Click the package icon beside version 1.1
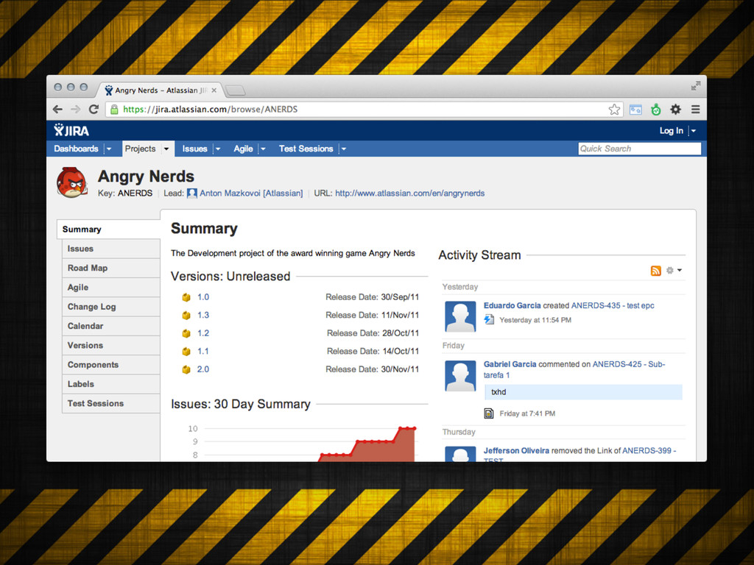The width and height of the screenshot is (754, 565). [186, 352]
